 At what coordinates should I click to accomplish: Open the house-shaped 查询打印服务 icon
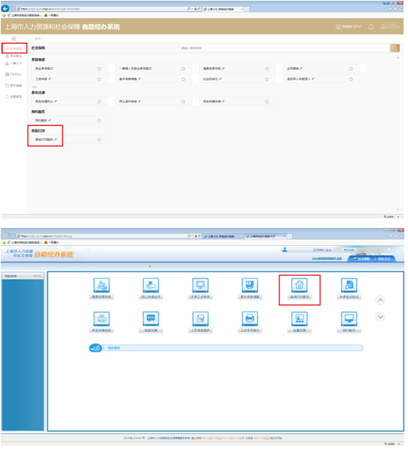(300, 287)
